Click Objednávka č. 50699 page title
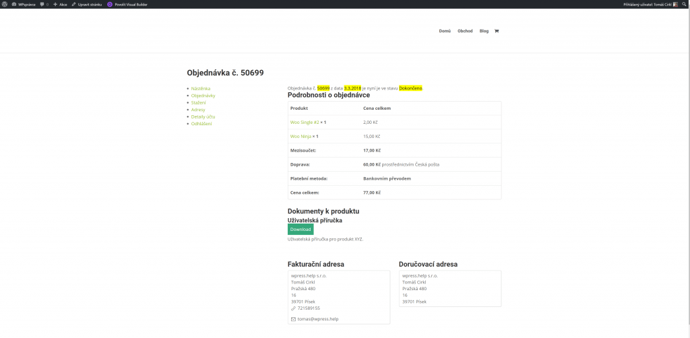This screenshot has width=690, height=338. click(225, 73)
